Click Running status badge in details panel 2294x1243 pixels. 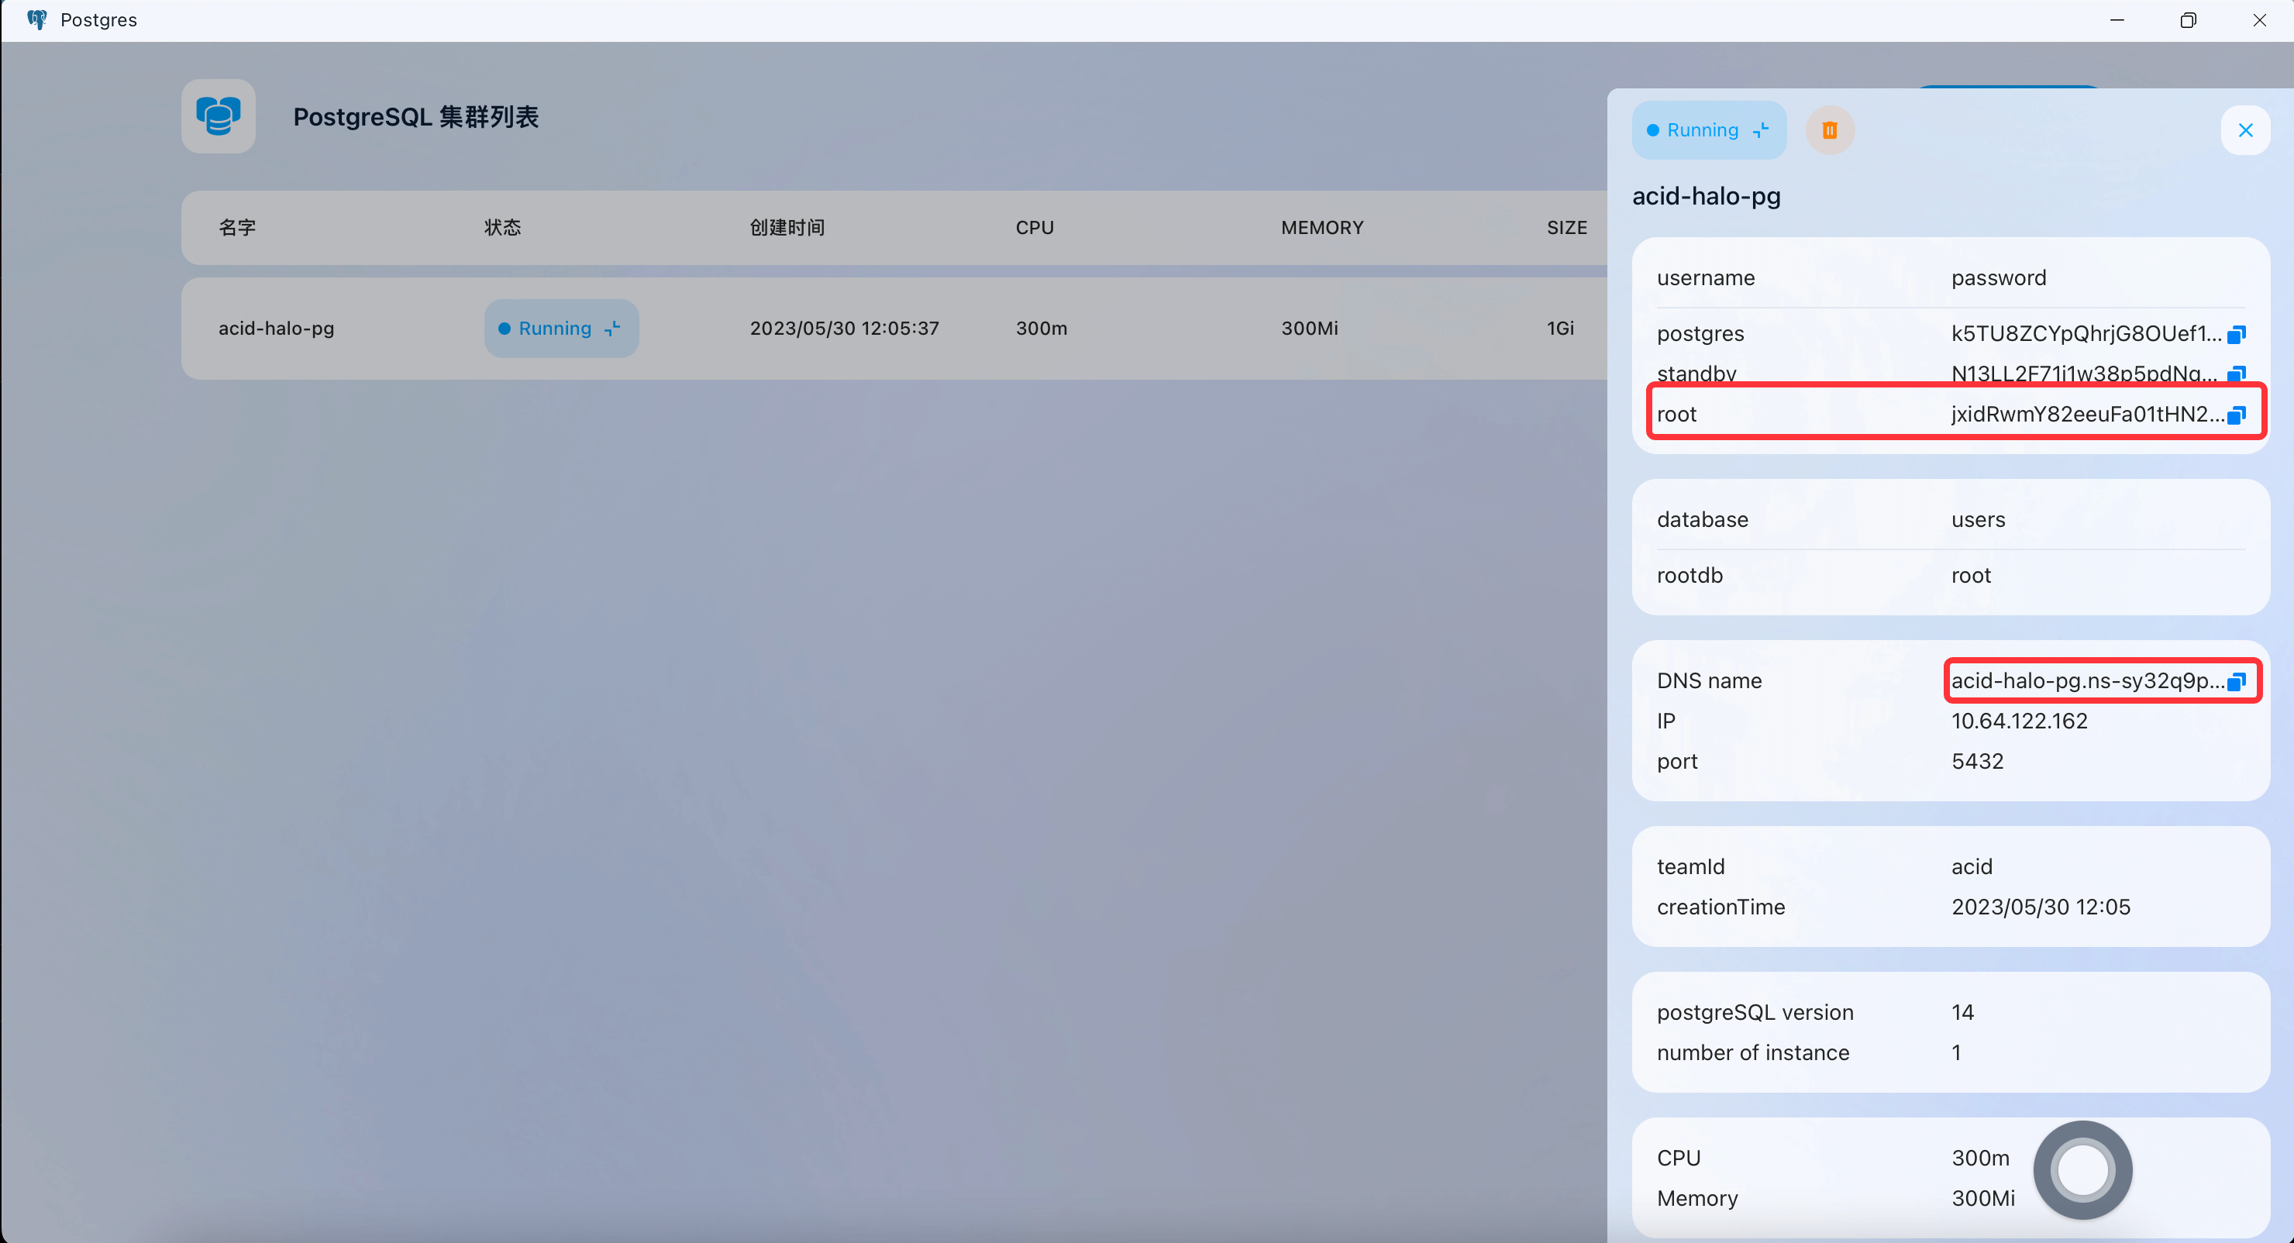pyautogui.click(x=1708, y=131)
